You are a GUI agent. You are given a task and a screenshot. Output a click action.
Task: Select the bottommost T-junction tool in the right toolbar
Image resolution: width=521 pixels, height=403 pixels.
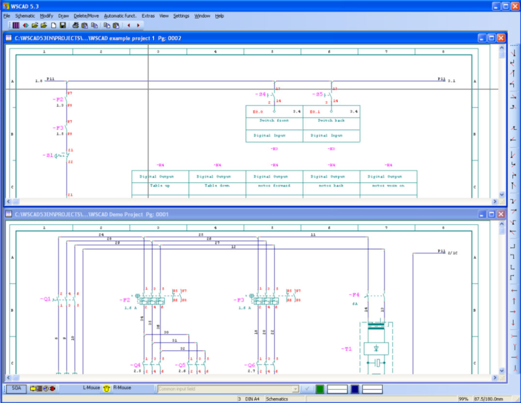(514, 368)
